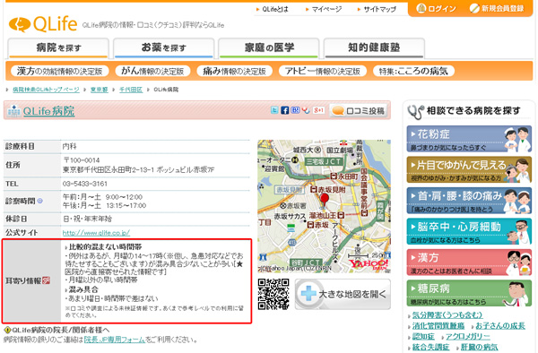Click the red icon beside 耳寄り情報
The image size is (538, 353).
click(46, 280)
